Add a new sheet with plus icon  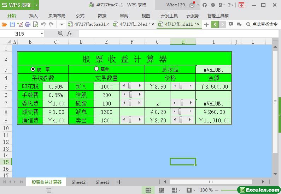[119, 182]
